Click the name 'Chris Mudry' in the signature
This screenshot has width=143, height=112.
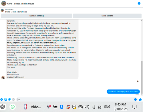pyautogui.click(x=12, y=72)
